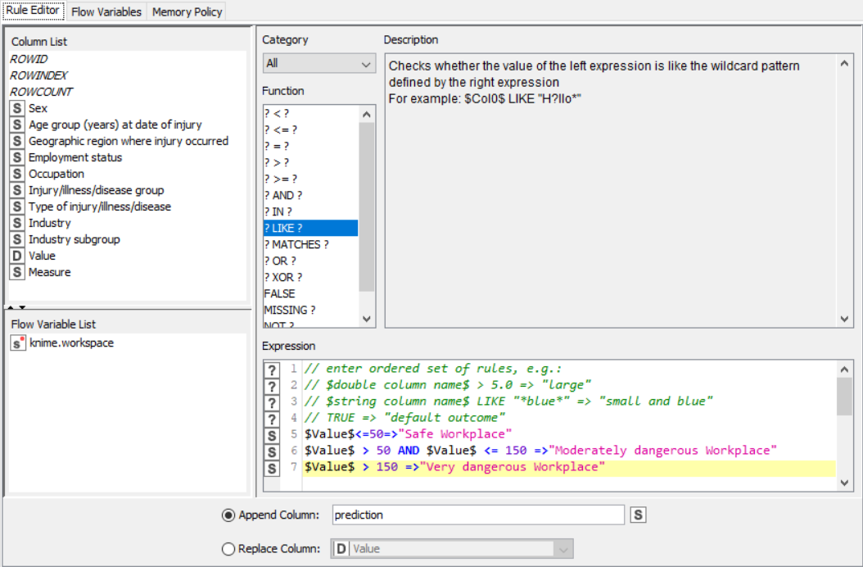Click the S outcome icon on expression line 5
The image size is (863, 567).
tap(271, 435)
